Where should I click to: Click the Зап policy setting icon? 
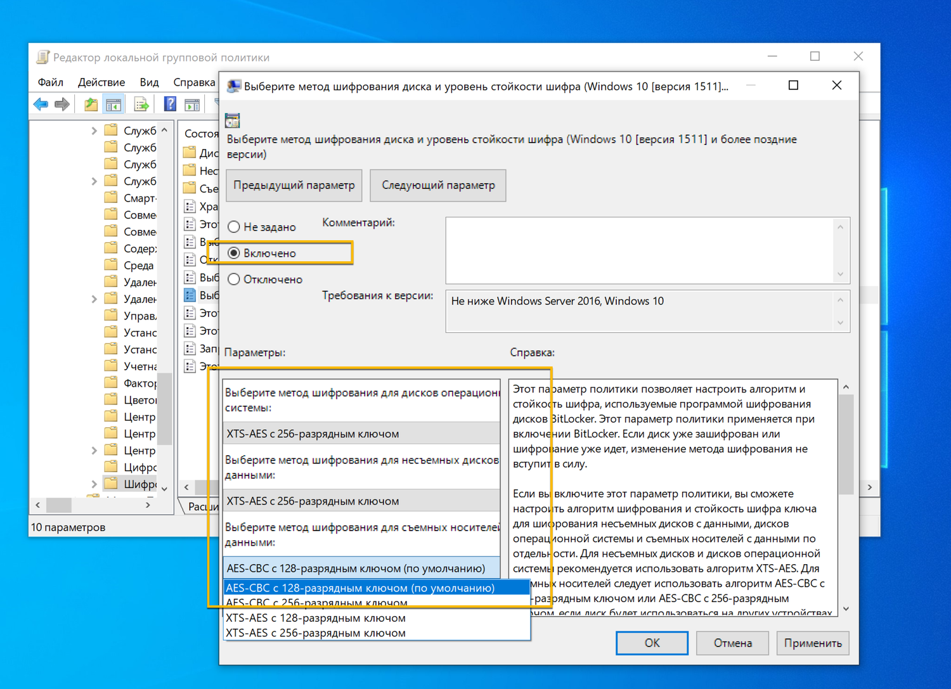pyautogui.click(x=190, y=348)
